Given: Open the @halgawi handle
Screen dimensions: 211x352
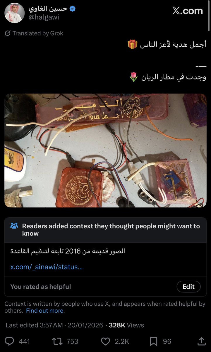Looking at the screenshot, I should coord(44,17).
